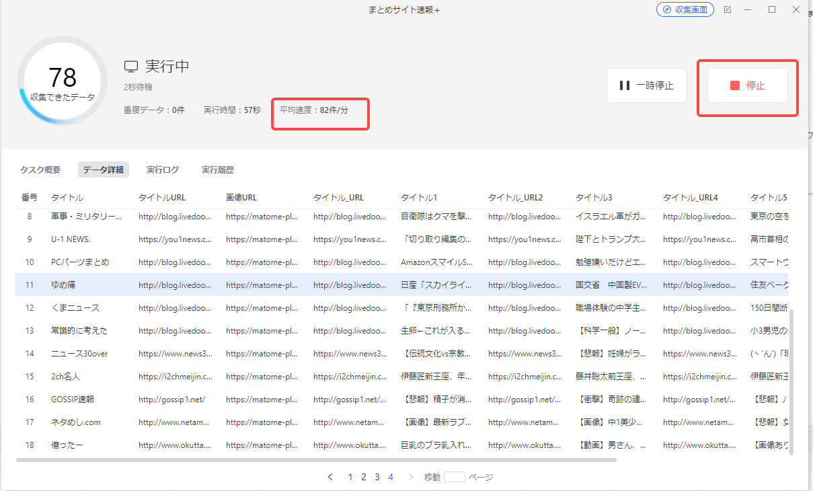This screenshot has height=491, width=813.
Task: Click the 収集画面 button in title bar
Action: point(685,10)
